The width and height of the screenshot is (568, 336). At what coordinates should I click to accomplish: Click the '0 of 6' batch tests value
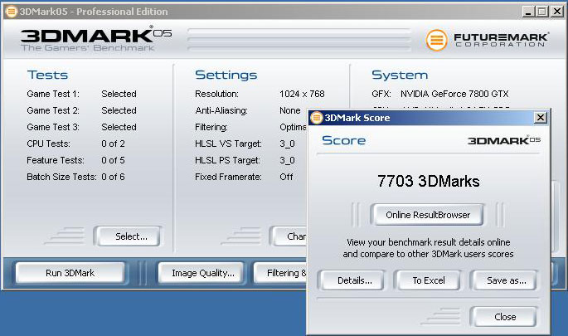tap(113, 177)
